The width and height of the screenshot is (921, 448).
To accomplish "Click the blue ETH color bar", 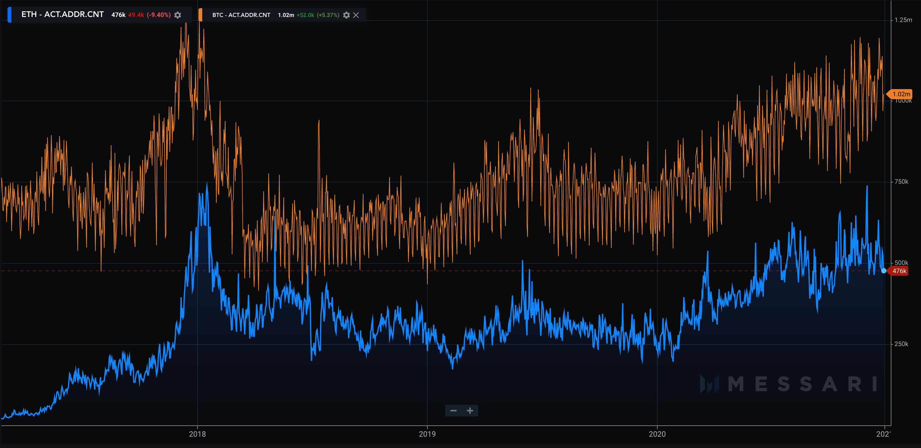I will tap(10, 15).
